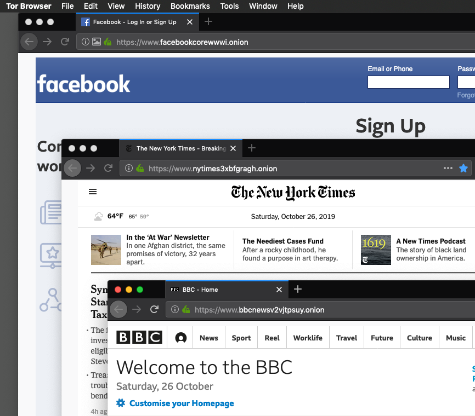475x416 pixels.
Task: Click the facebookcorewwwi.onion address bar
Action: pos(276,42)
